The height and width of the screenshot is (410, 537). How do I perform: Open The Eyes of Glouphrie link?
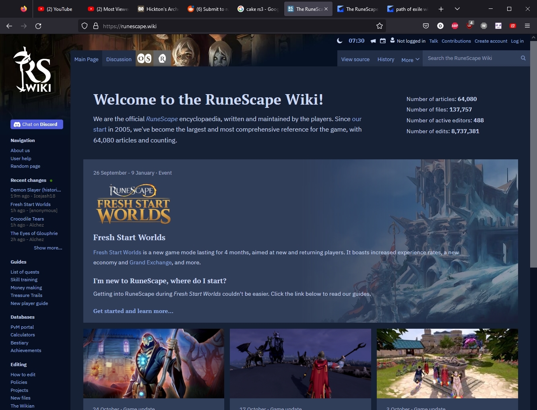coord(34,233)
